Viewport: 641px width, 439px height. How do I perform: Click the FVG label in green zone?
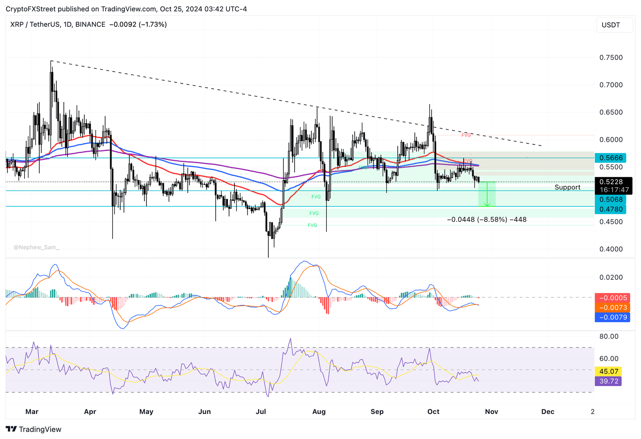(x=316, y=196)
